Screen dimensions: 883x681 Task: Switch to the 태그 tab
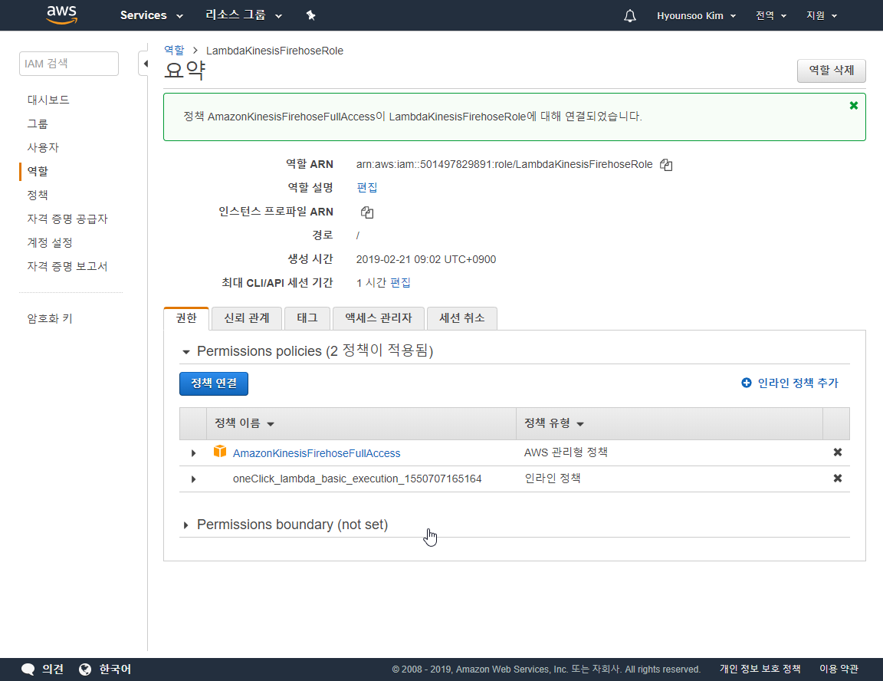[307, 318]
